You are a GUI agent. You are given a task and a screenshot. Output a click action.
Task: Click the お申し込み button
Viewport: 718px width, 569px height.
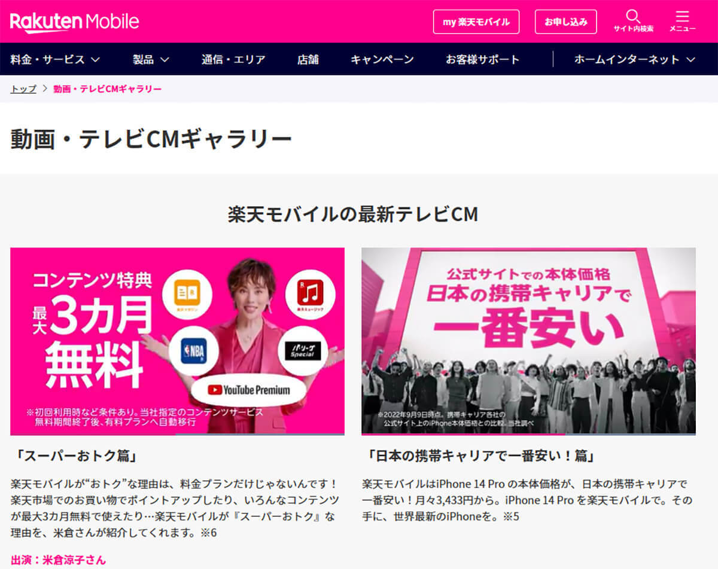pos(565,22)
